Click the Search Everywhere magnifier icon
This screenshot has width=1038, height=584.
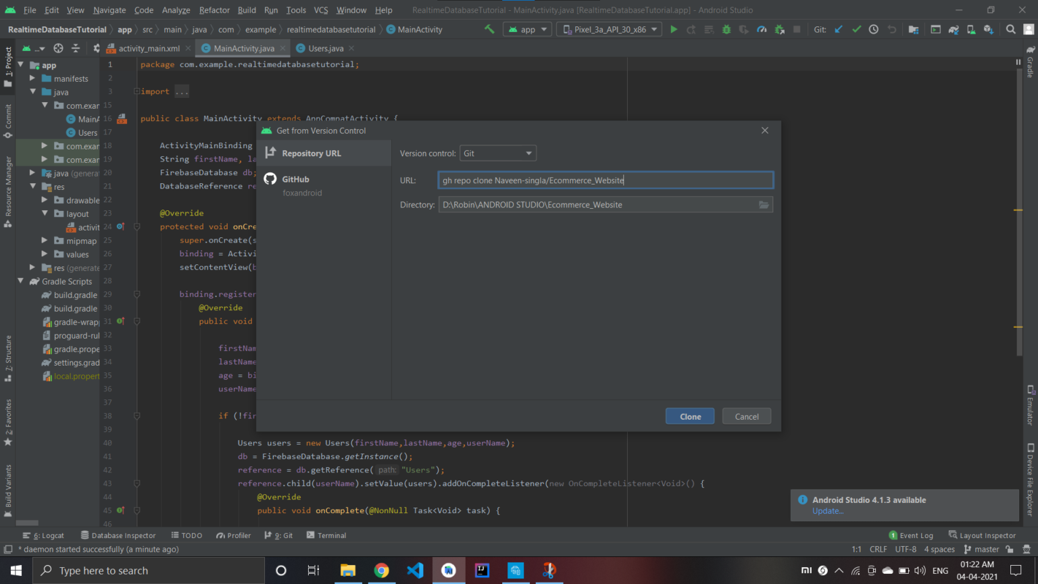tap(1011, 29)
